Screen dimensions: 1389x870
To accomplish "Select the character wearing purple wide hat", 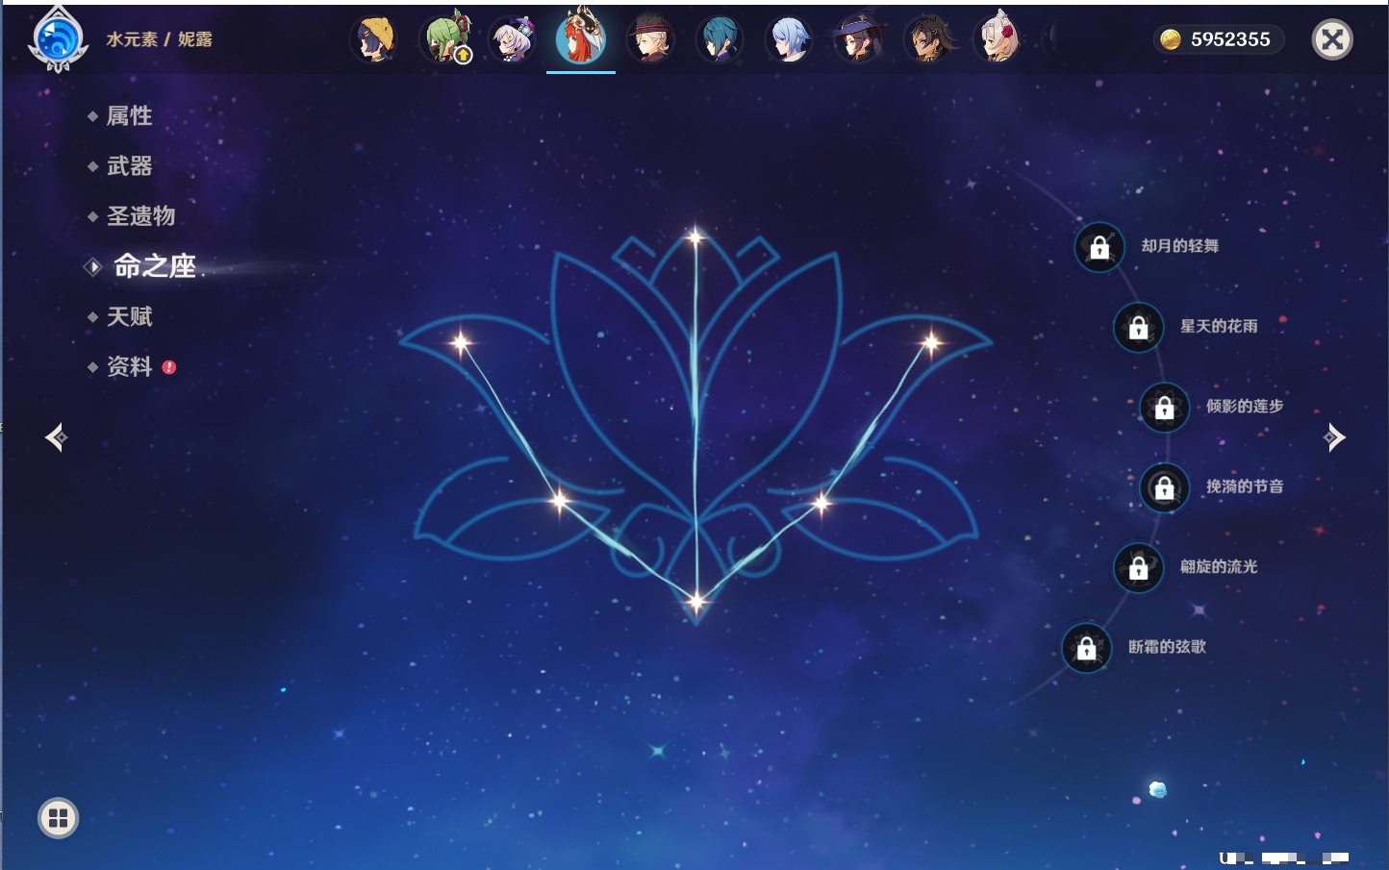I will click(858, 39).
